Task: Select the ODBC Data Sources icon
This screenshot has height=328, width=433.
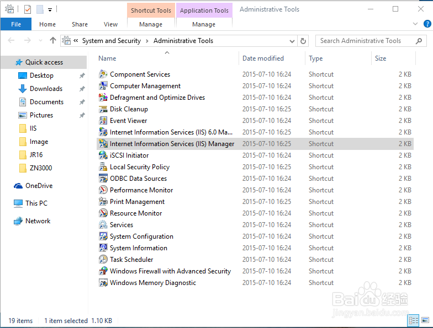Action: 103,179
